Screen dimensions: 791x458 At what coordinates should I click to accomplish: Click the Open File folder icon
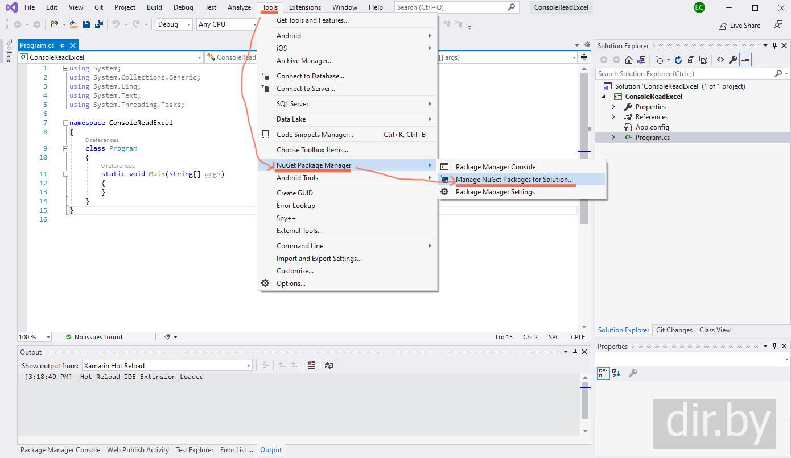pos(73,24)
